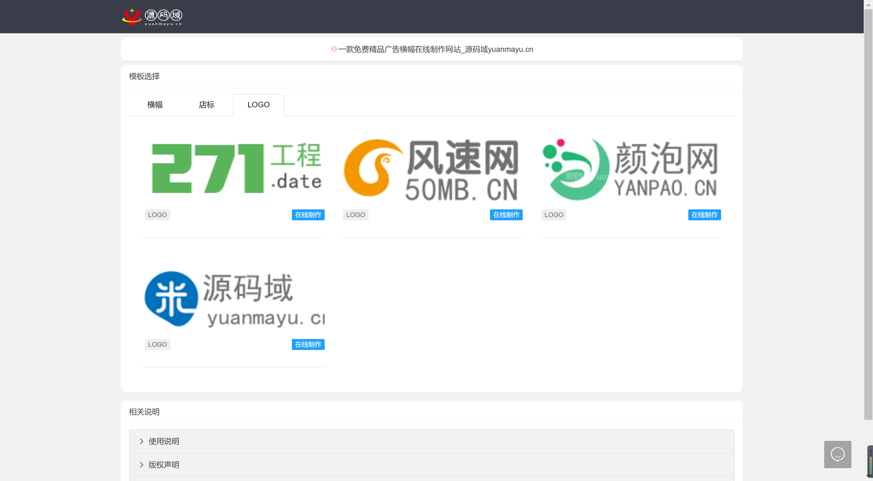This screenshot has width=873, height=481.
Task: Click the red speaker announcement icon
Action: tap(334, 49)
